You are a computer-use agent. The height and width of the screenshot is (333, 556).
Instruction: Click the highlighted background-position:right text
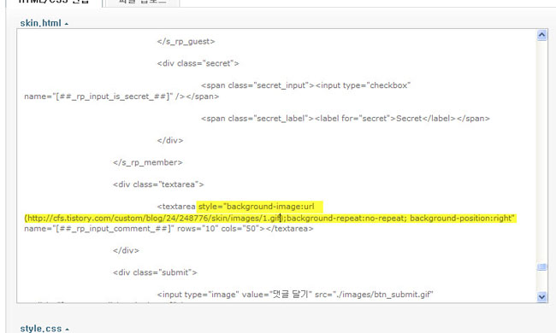click(x=462, y=218)
